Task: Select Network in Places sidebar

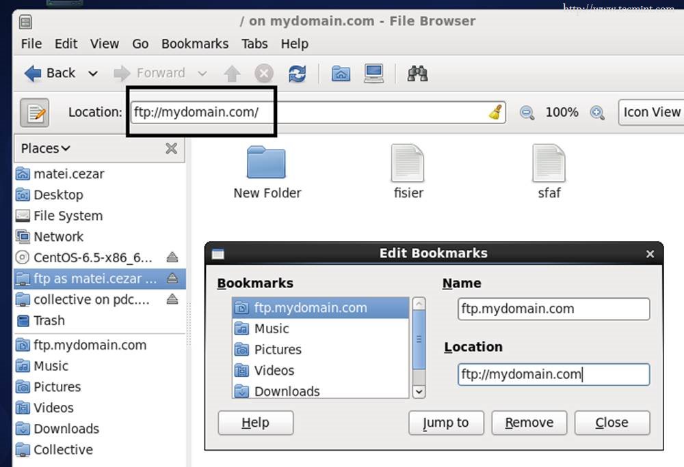Action: coord(100,237)
